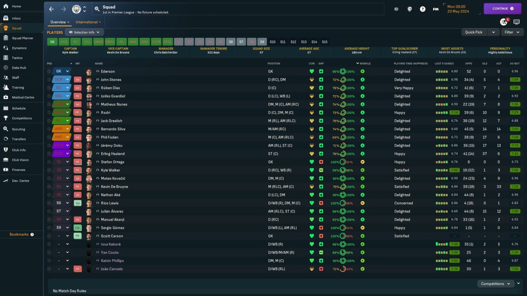Viewport: 527px width, 296px height.
Task: Open Medical Centre
Action: 23,98
